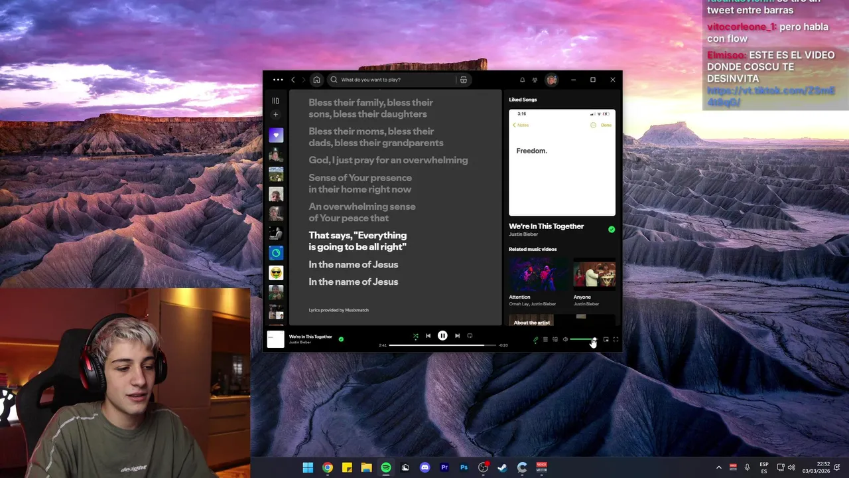Viewport: 849px width, 478px height.
Task: Set Spotify volume on the green slider
Action: pos(582,340)
